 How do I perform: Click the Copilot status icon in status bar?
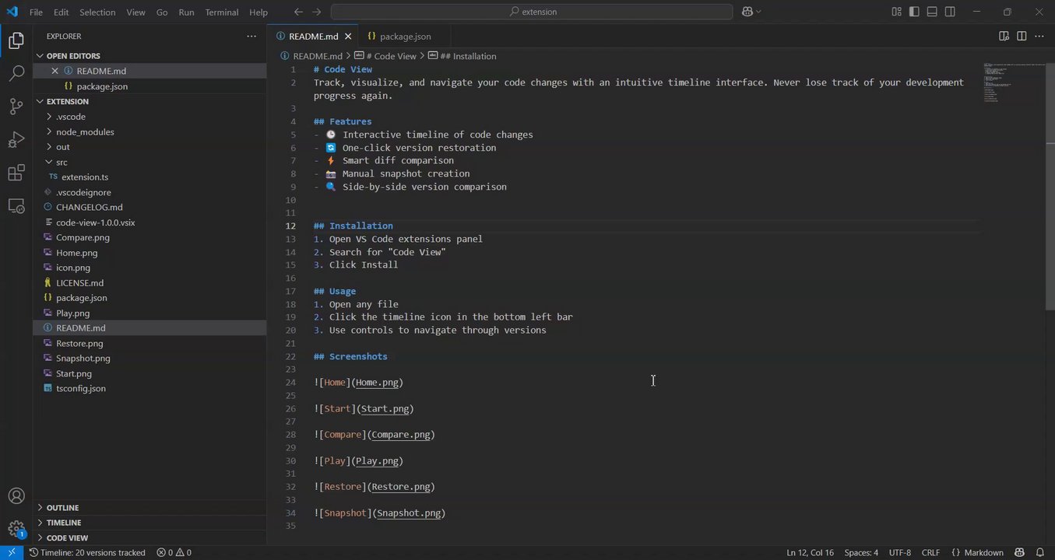1019,552
